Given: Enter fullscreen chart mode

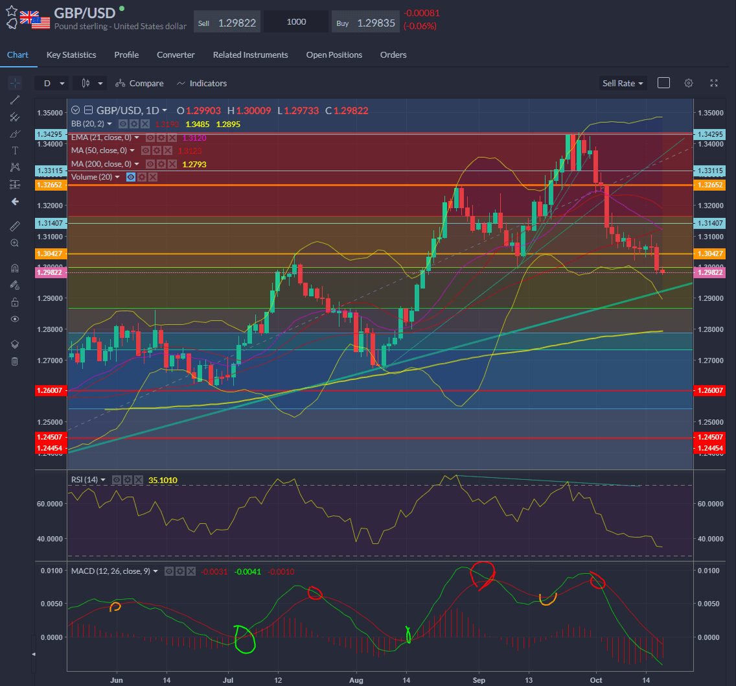Looking at the screenshot, I should click(x=714, y=83).
